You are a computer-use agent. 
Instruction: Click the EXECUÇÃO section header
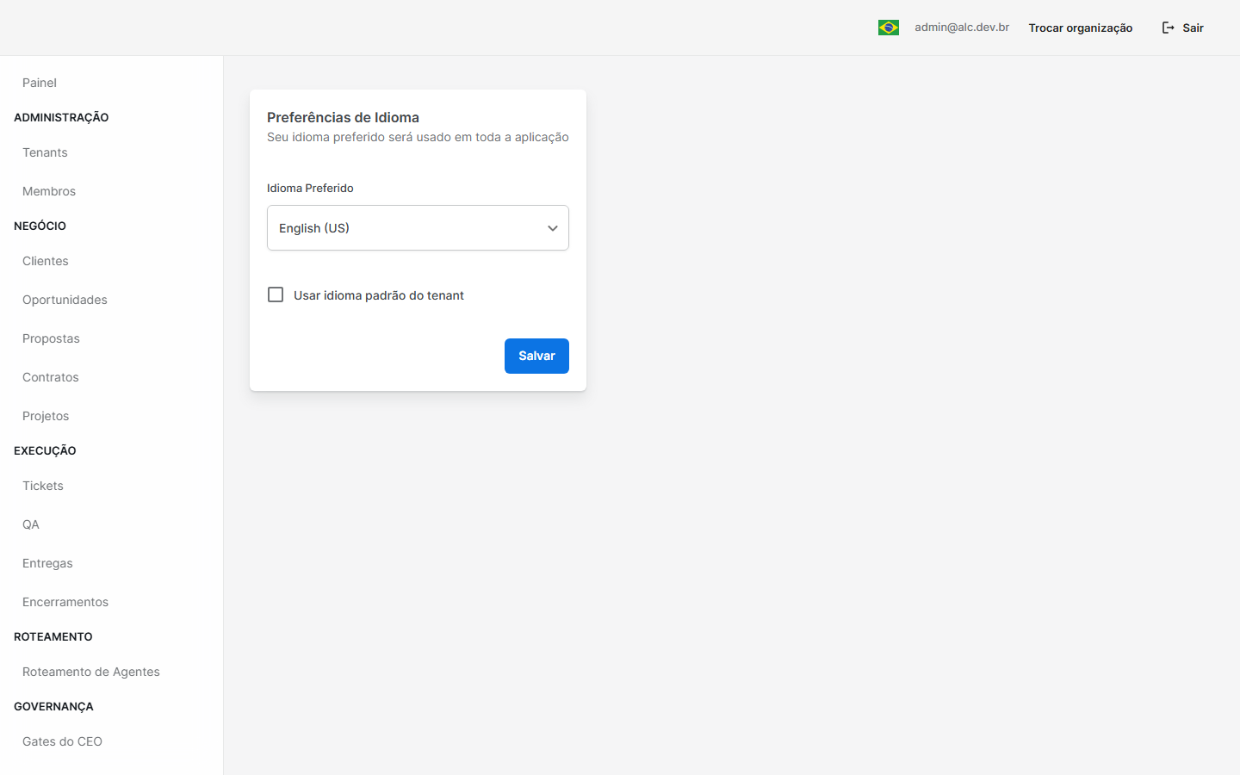point(45,450)
